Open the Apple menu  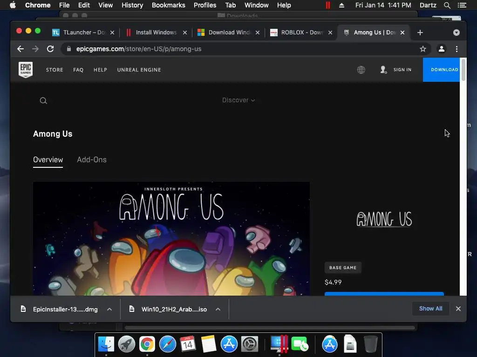coord(13,5)
